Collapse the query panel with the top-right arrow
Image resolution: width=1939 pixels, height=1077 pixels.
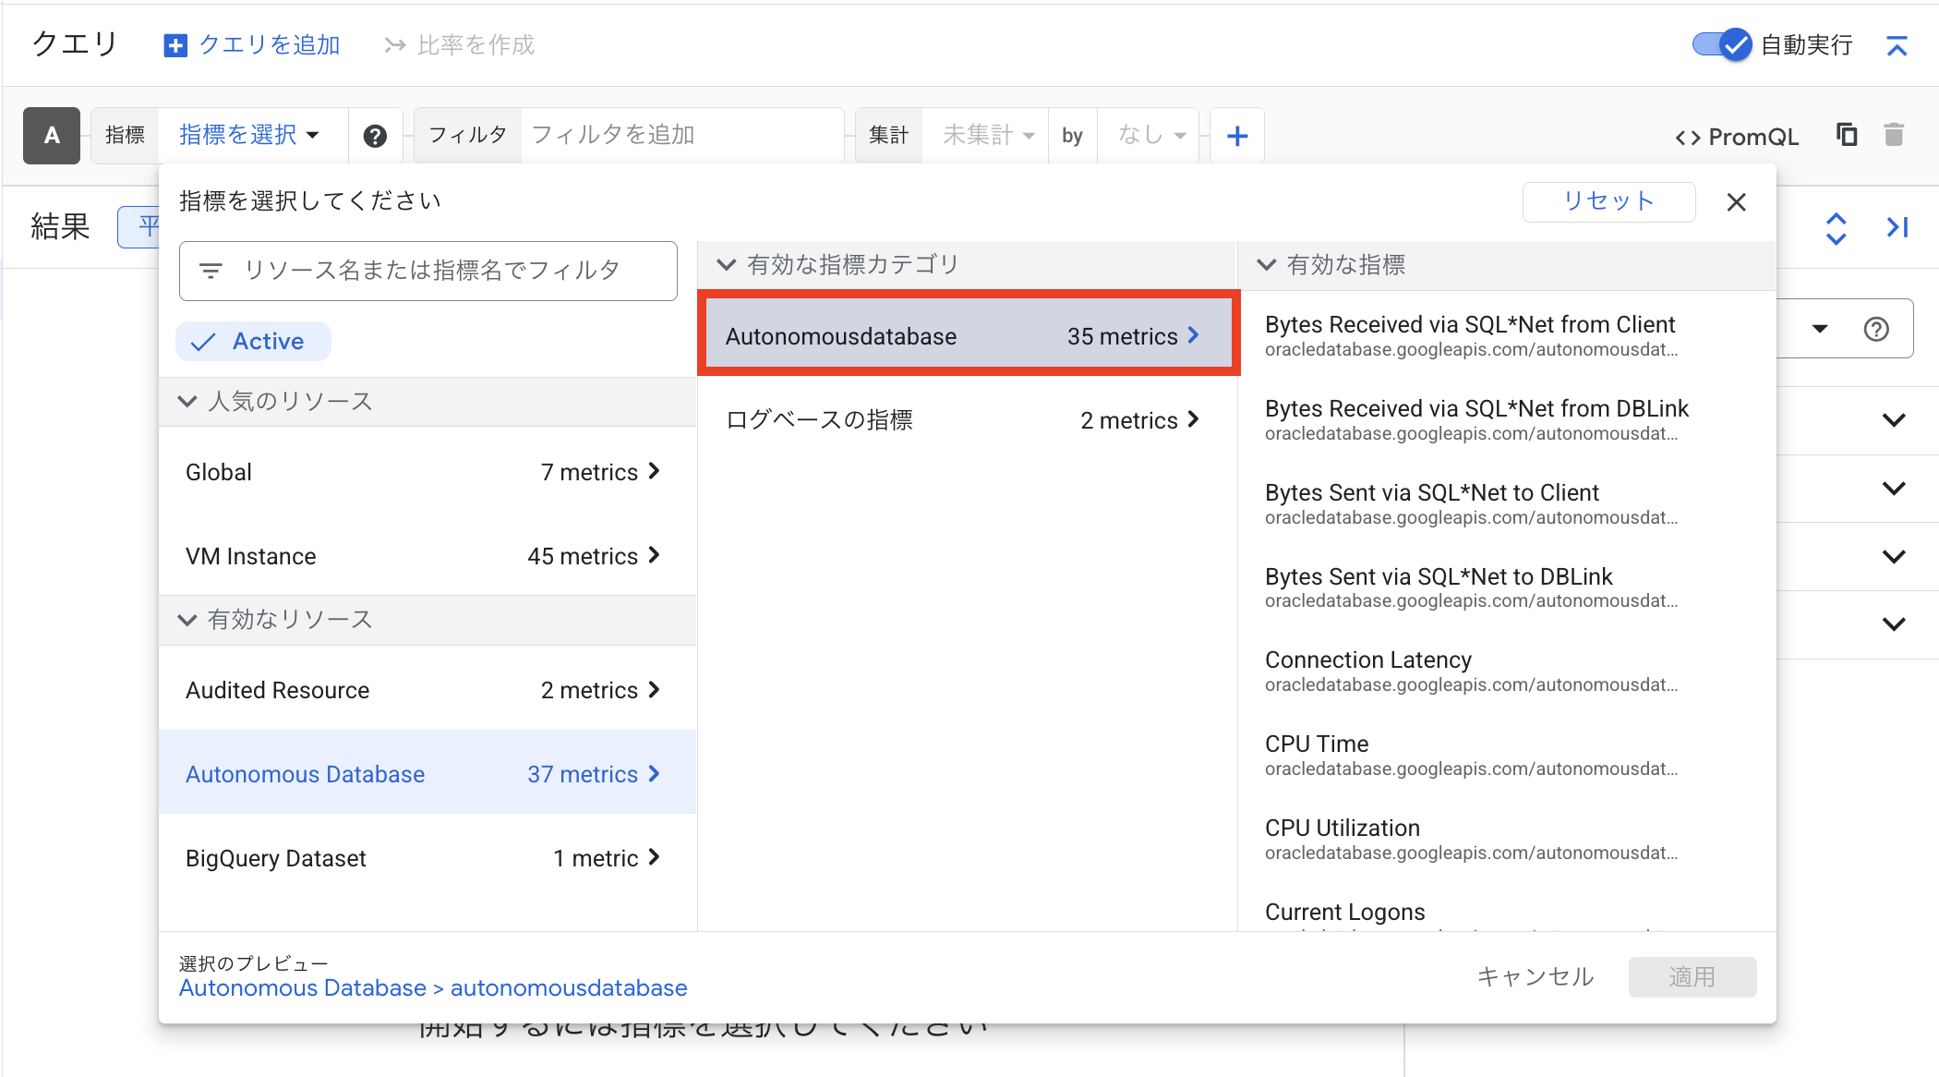(1897, 45)
